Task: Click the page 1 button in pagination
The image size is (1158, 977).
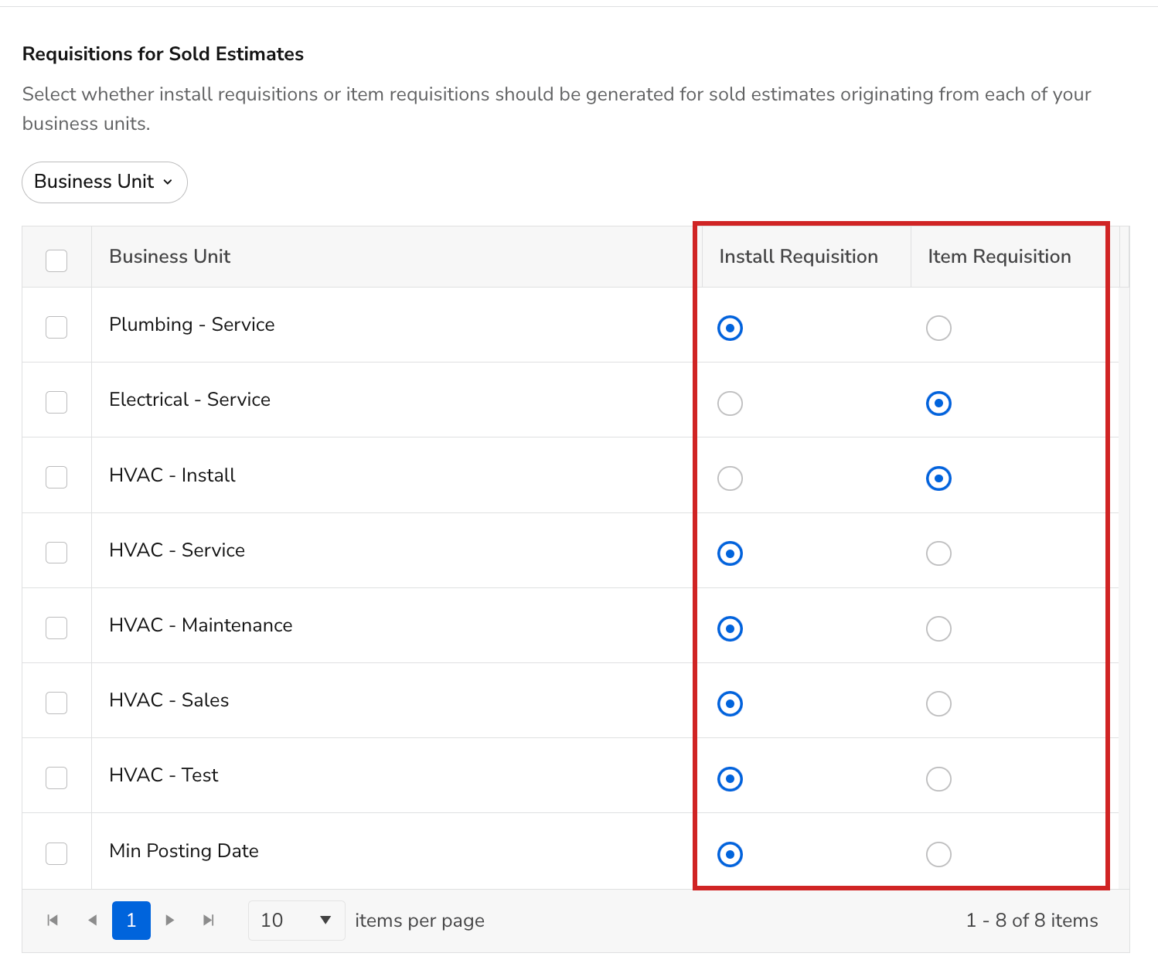Action: [x=131, y=920]
